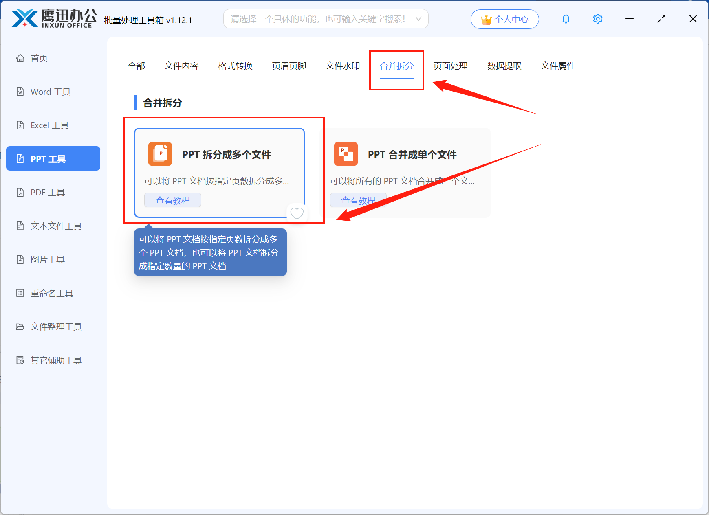Click the PPT merge file orange icon
Viewport: 709px width, 515px height.
(x=346, y=154)
